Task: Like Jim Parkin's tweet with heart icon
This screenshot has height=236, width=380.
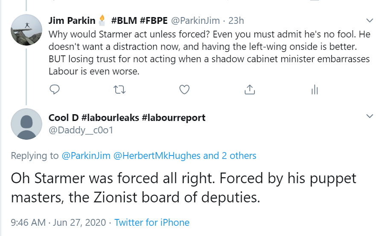Action: click(184, 89)
